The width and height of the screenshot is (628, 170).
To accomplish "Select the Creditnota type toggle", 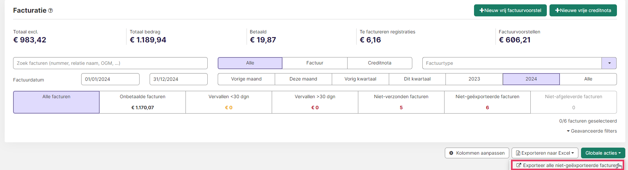I will tap(380, 63).
